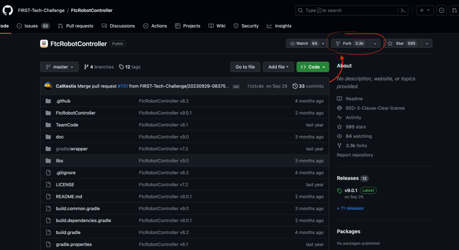Click the fork icon beside 3.3k forks
This screenshot has height=250, width=459.
(339, 145)
